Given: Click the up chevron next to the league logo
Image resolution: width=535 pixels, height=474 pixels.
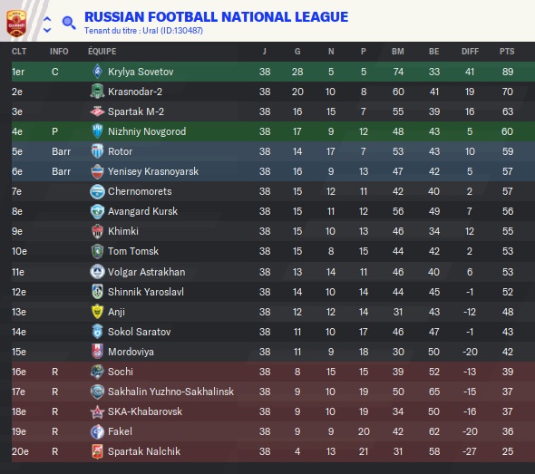Looking at the screenshot, I should [47, 18].
